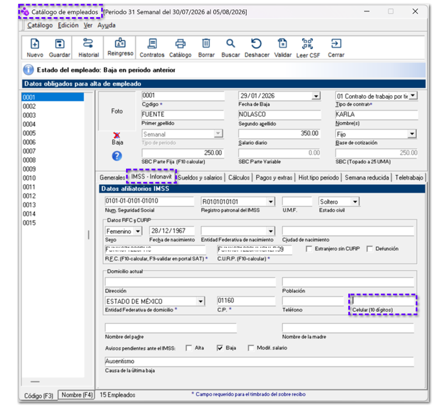
Task: Open the Hist.tipo periodo tab
Action: tap(318, 178)
